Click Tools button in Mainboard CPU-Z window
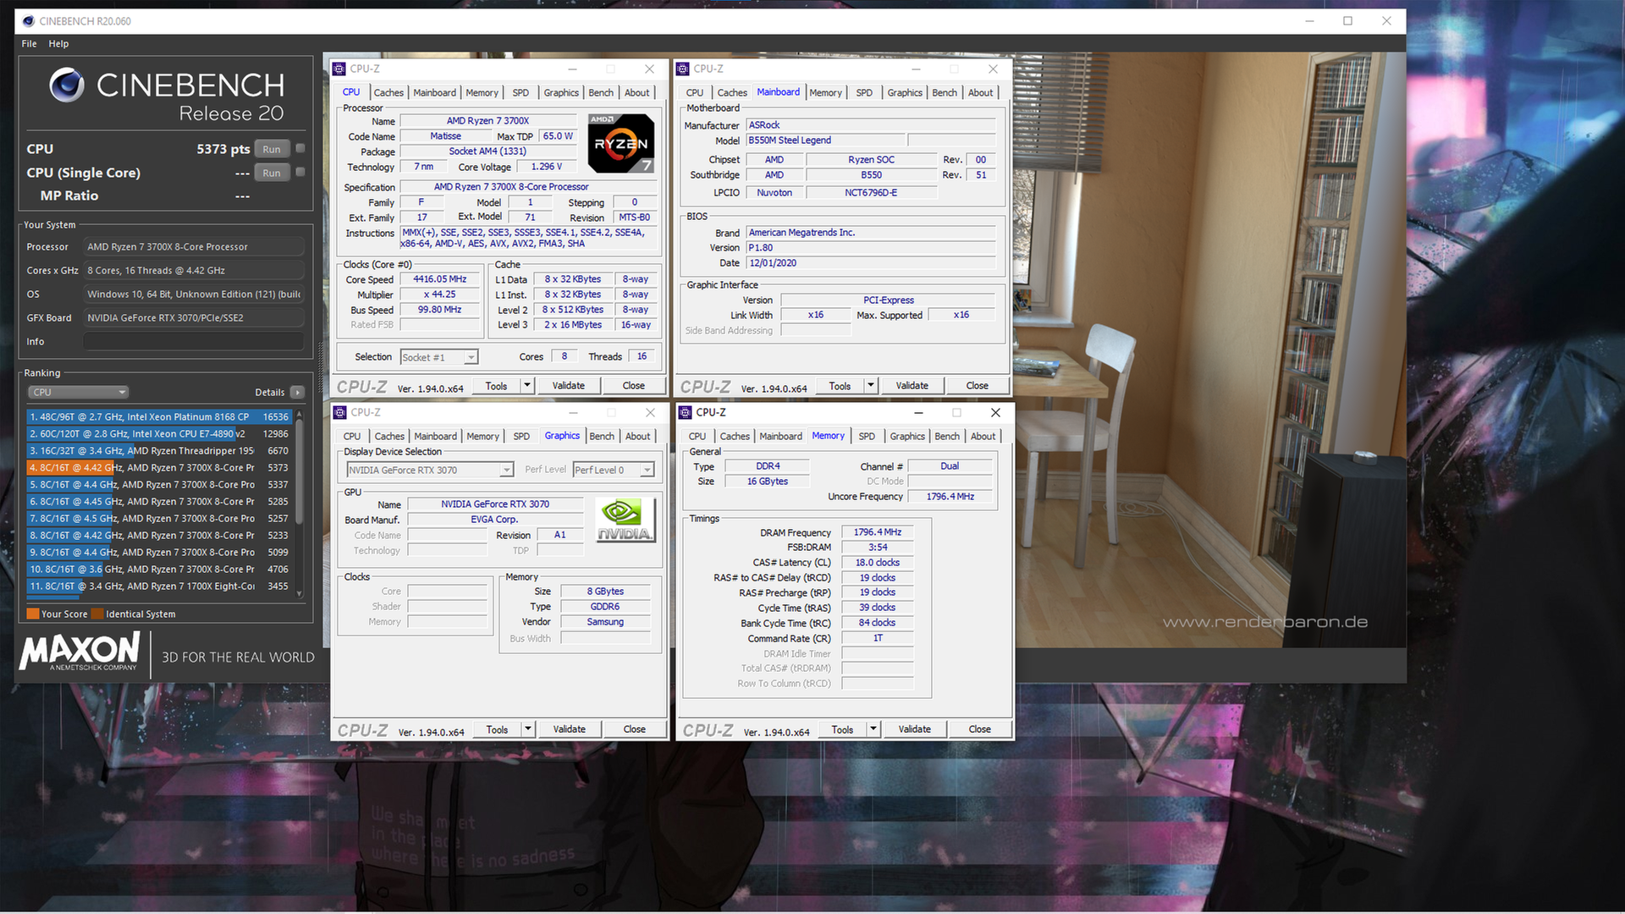 (x=840, y=385)
